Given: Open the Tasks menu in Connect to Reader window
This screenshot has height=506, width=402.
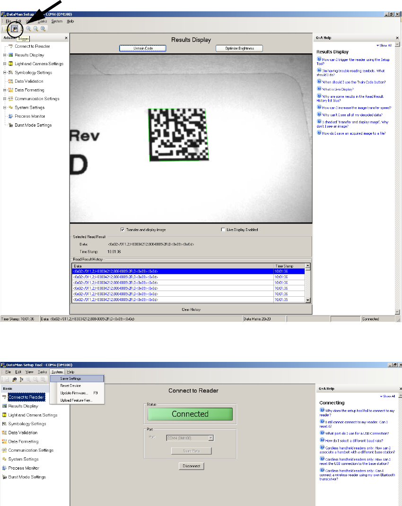Looking at the screenshot, I should 43,372.
